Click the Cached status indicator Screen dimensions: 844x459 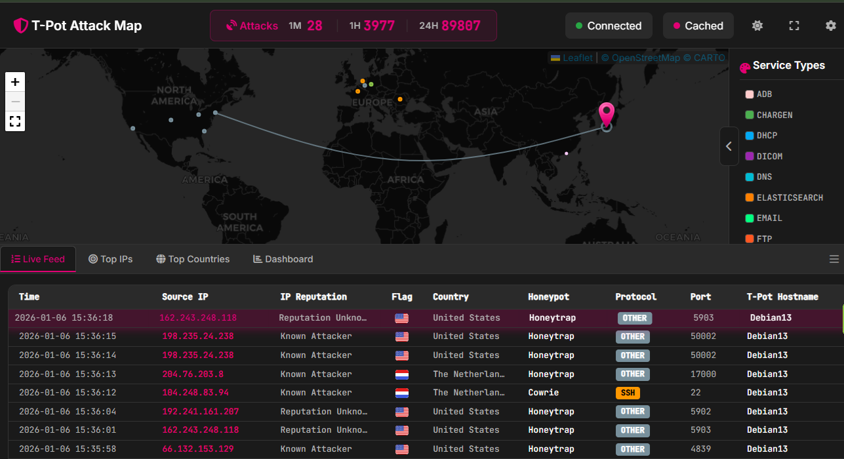click(x=698, y=26)
